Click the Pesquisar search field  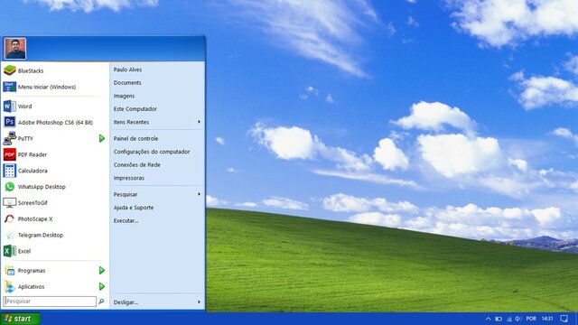pyautogui.click(x=50, y=302)
